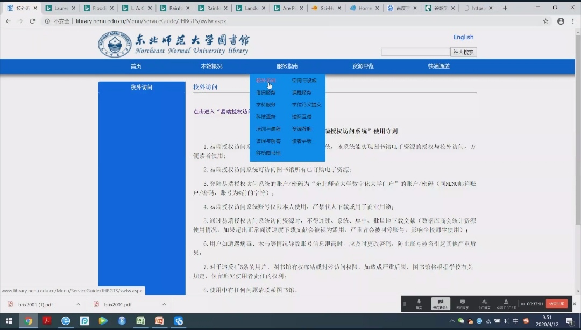
Task: Open the 服务指南 navigation menu
Action: tap(287, 67)
